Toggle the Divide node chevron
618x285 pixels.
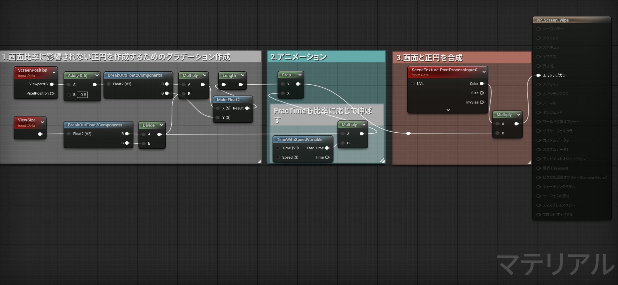pos(161,125)
